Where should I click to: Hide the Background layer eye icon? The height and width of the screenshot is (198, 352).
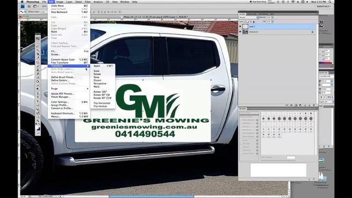coord(240,32)
